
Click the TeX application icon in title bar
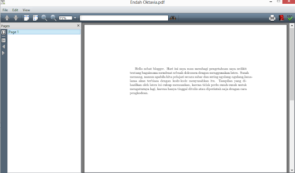tap(3, 2)
